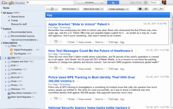
Task: Click the user profile avatar
Action: pos(164,3)
